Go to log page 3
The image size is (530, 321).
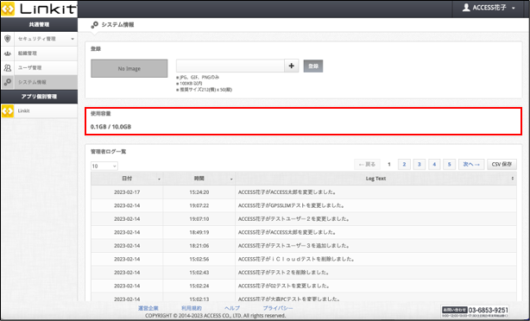click(x=420, y=164)
